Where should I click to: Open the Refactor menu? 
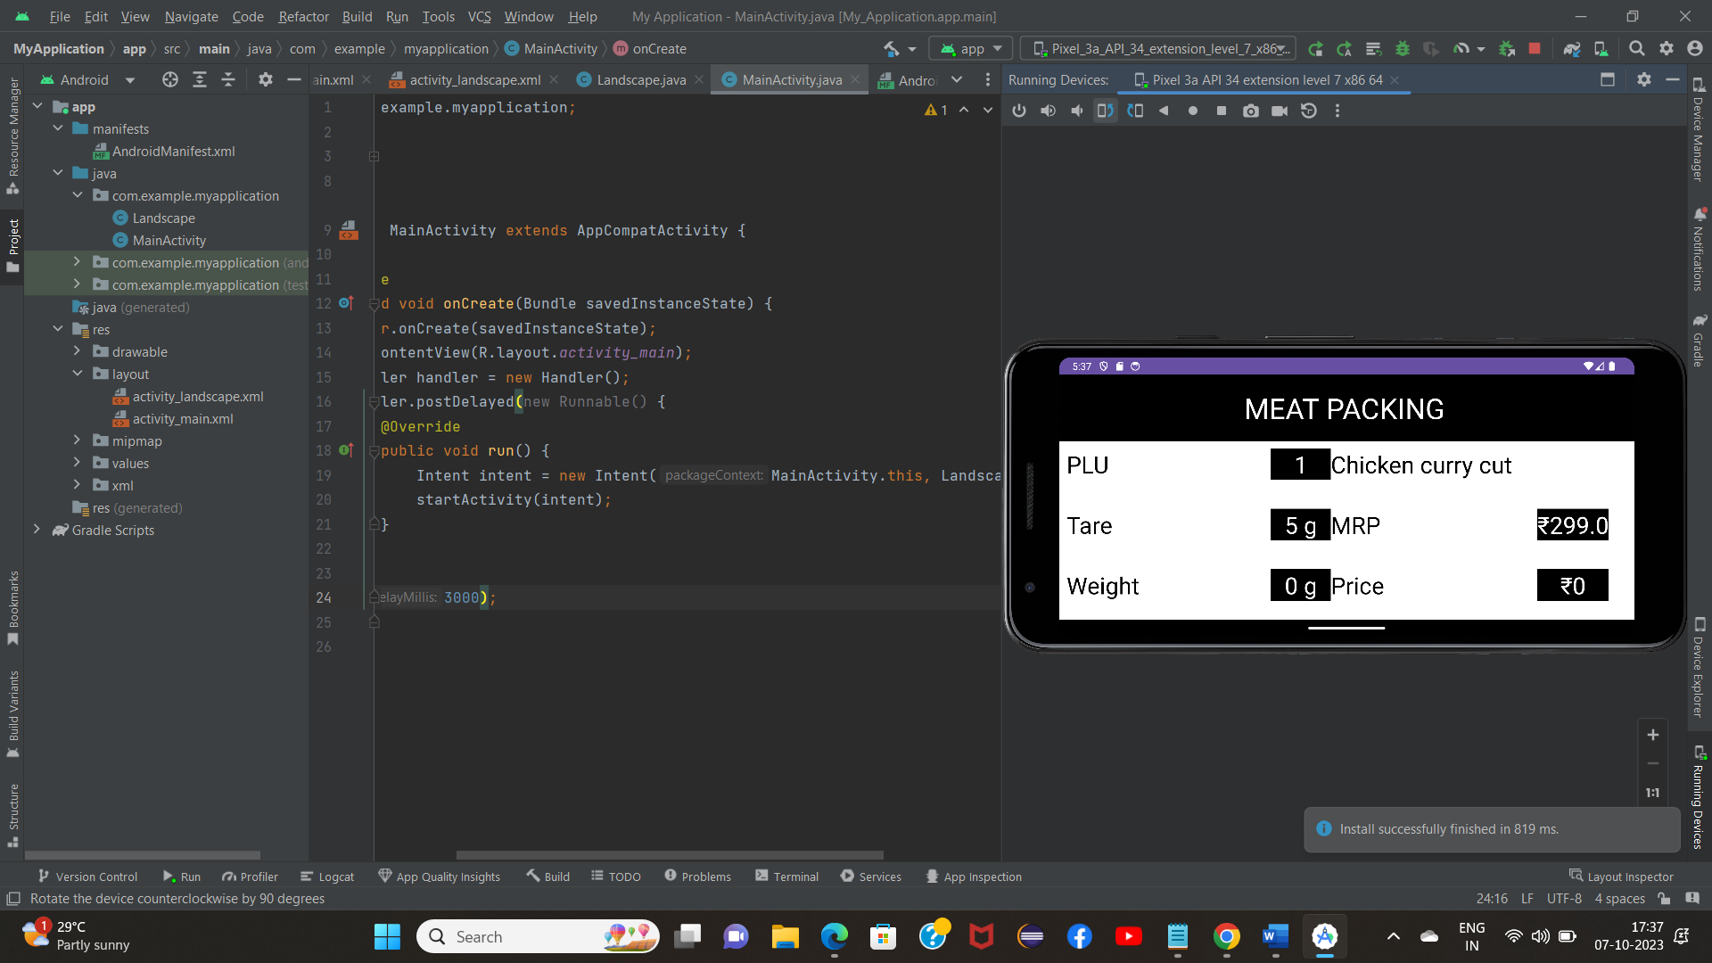point(303,17)
